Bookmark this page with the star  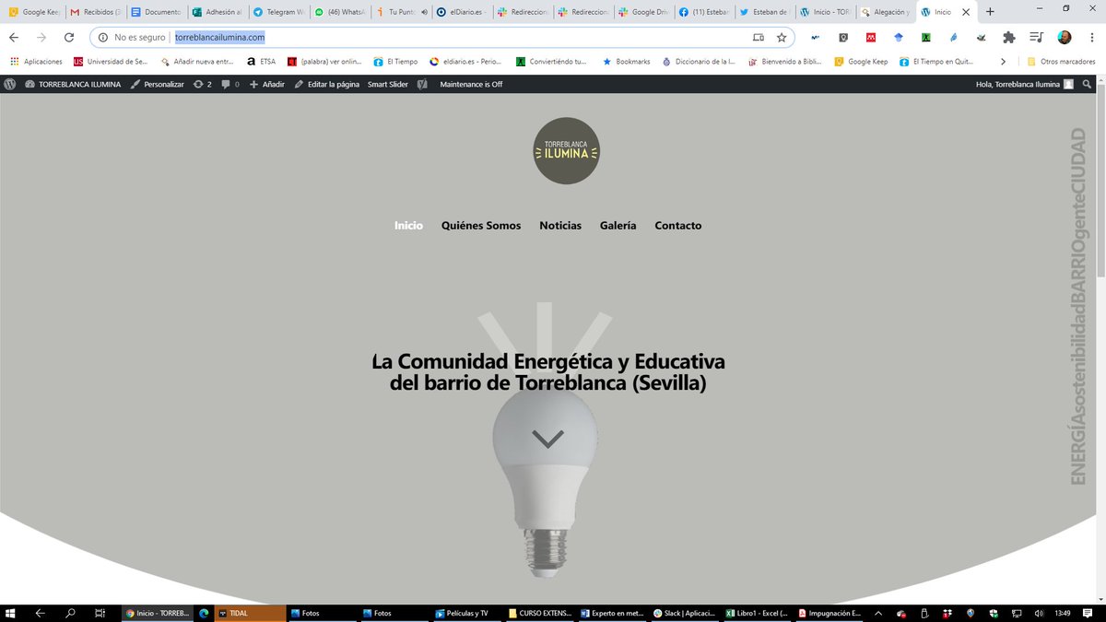pyautogui.click(x=782, y=38)
